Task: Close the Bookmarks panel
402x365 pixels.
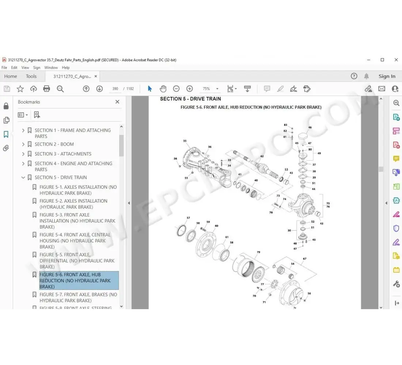Action: point(117,102)
